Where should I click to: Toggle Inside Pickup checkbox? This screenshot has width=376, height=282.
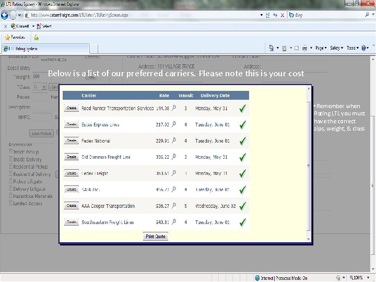pyautogui.click(x=10, y=151)
